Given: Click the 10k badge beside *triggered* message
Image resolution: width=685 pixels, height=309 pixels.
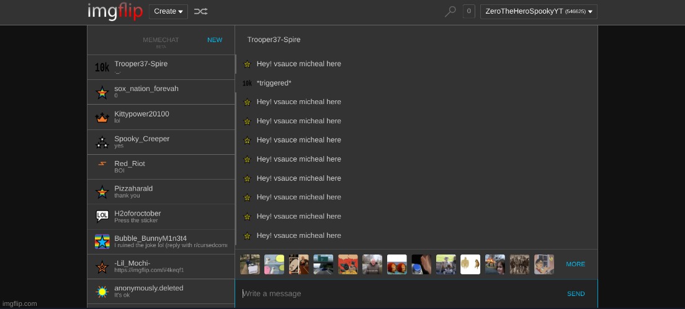Looking at the screenshot, I should 247,83.
